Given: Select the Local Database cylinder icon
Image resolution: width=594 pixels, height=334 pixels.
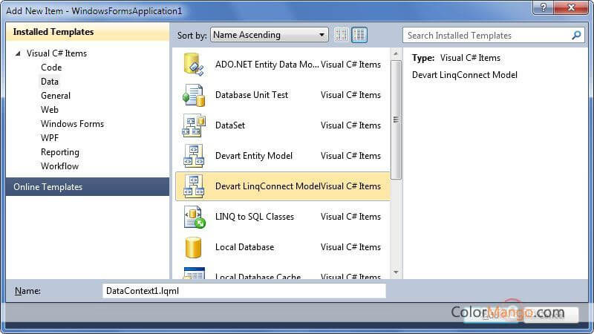Looking at the screenshot, I should click(194, 247).
